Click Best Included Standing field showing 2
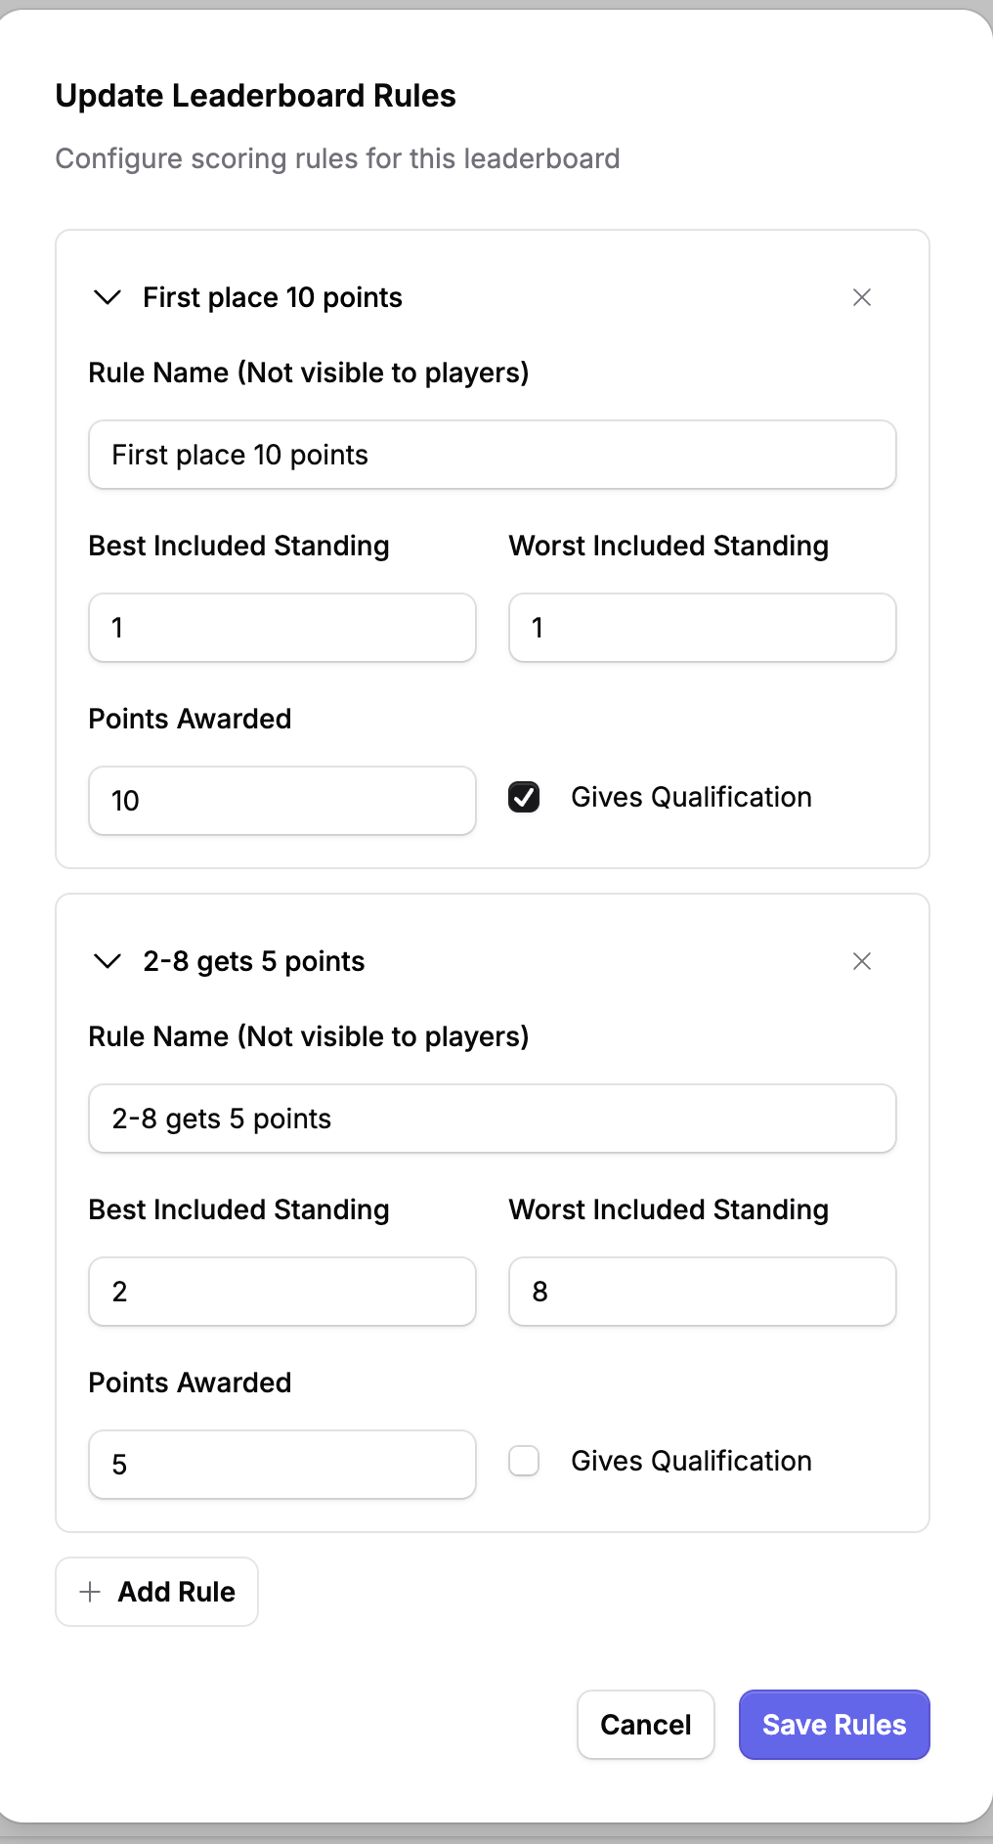Viewport: 993px width, 1844px height. pos(281,1292)
